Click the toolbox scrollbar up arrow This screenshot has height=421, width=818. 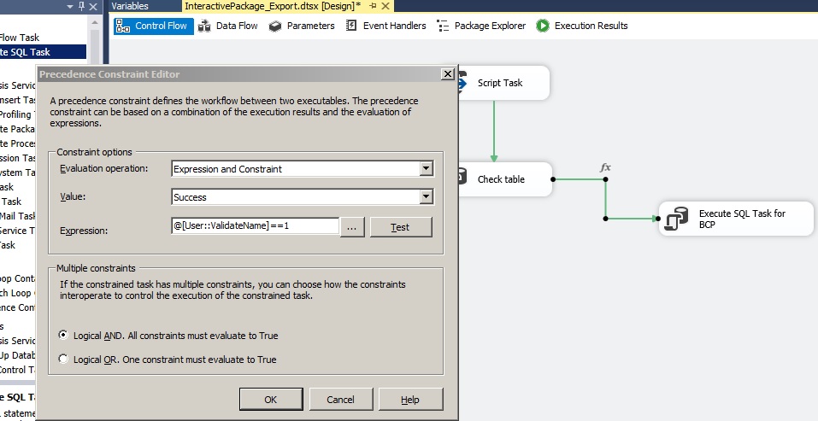pyautogui.click(x=94, y=22)
